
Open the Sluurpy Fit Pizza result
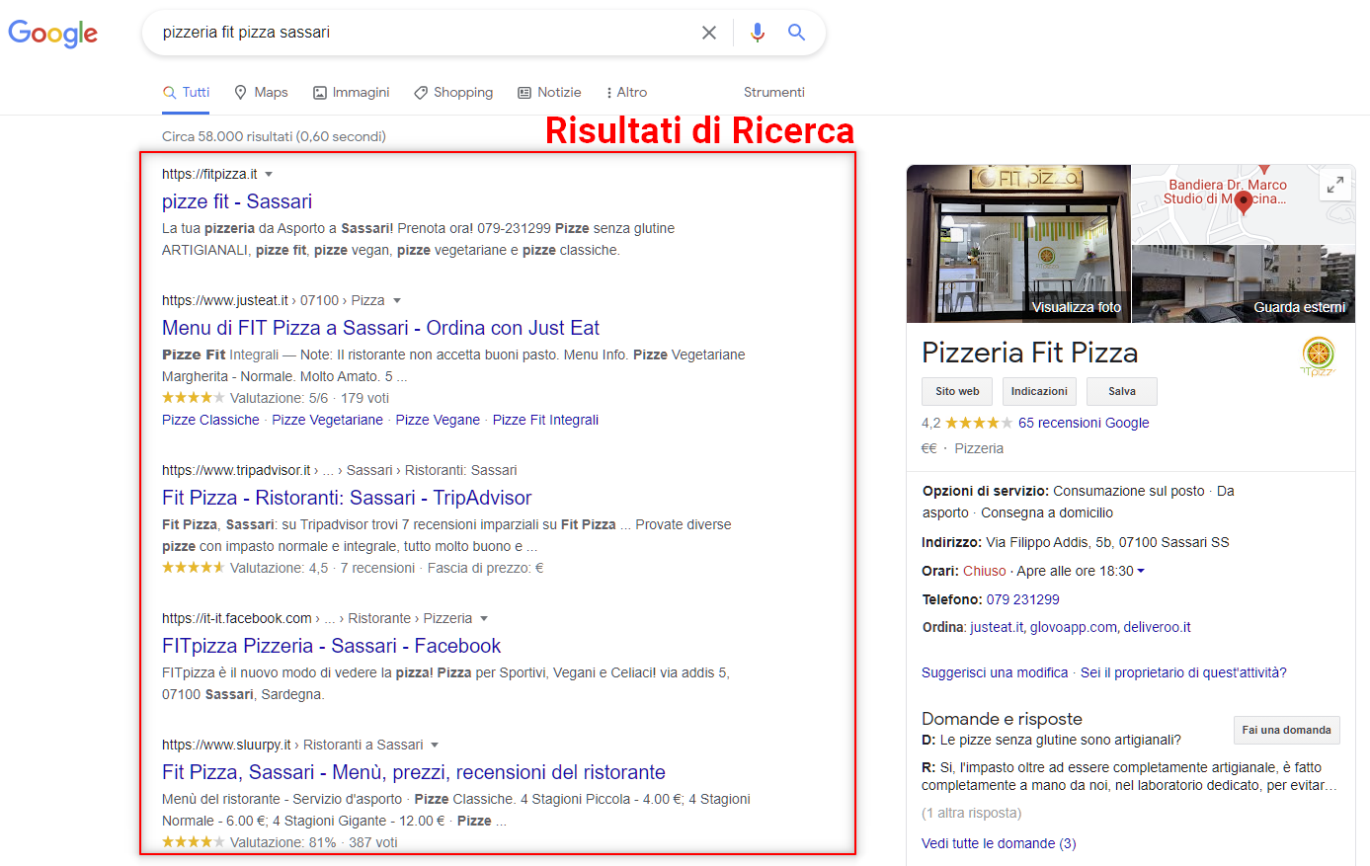click(414, 772)
